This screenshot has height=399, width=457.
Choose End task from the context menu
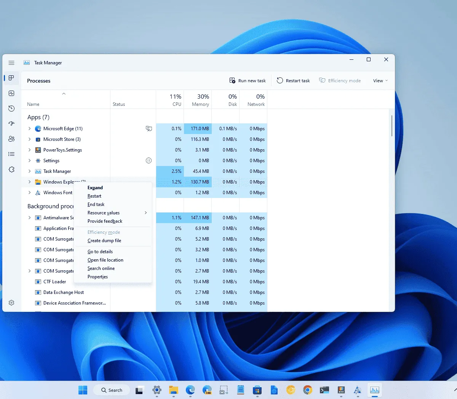pyautogui.click(x=96, y=204)
